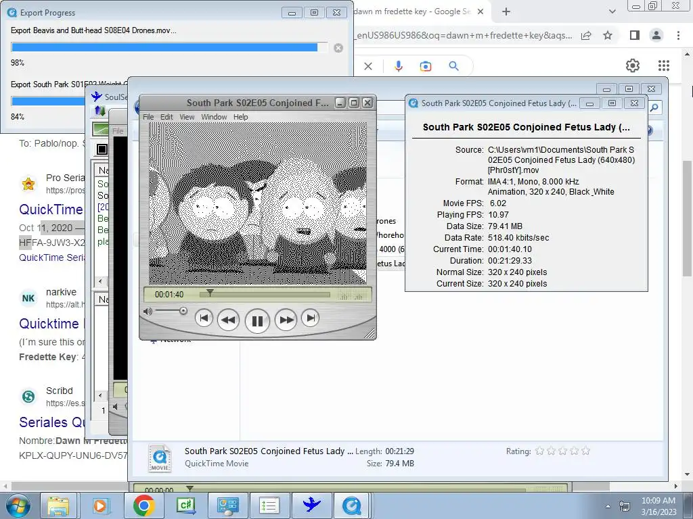The height and width of the screenshot is (519, 693).
Task: Click the QuickTime time display 00:01:40
Action: pos(169,295)
